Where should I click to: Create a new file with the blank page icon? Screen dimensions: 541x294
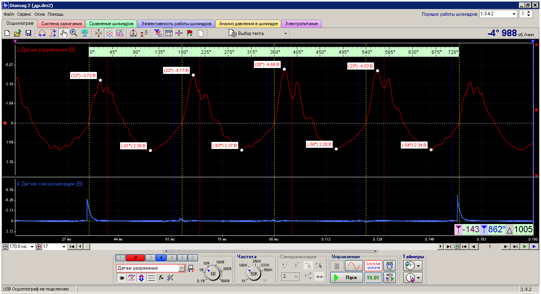[7, 33]
